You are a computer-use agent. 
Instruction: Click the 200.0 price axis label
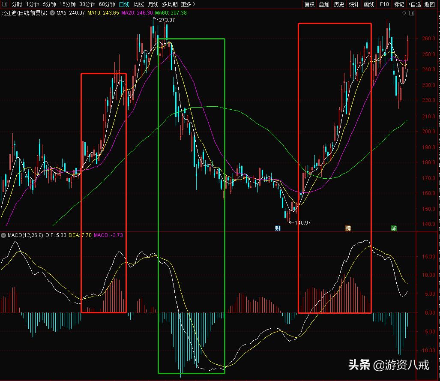coord(428,132)
